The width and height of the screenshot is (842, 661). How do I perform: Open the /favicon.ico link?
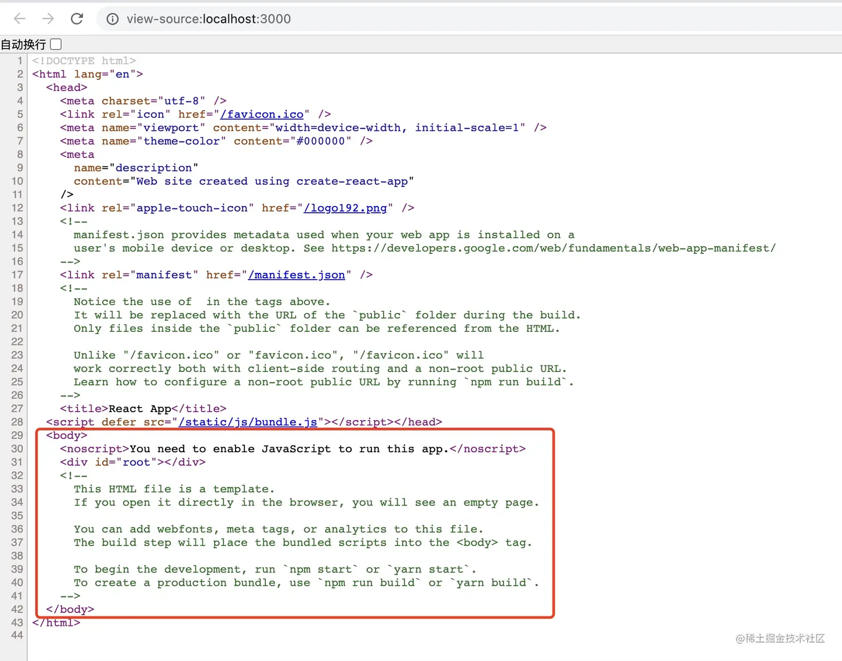[262, 114]
